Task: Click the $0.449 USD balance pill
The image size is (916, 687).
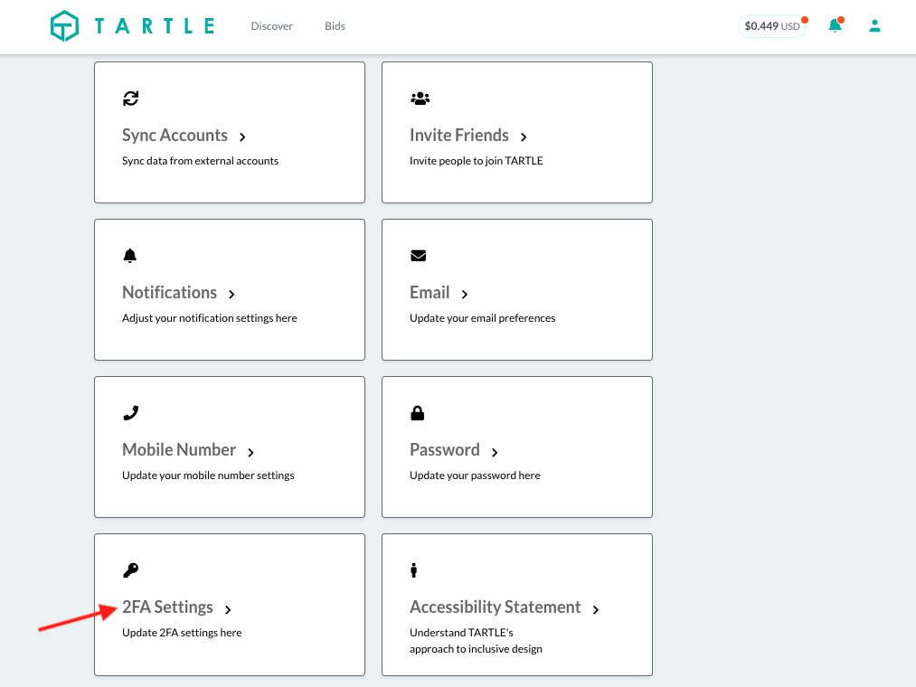Action: point(772,26)
